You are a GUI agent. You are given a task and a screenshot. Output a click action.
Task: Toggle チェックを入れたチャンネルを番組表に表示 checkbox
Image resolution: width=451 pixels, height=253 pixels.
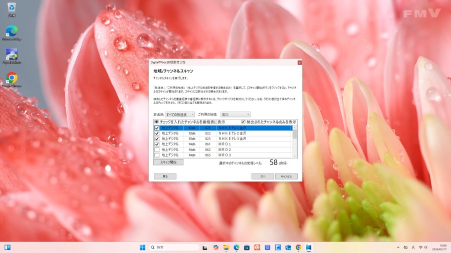pyautogui.click(x=157, y=122)
